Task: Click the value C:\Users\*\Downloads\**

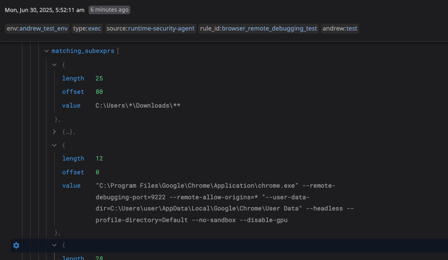Action: click(x=138, y=105)
